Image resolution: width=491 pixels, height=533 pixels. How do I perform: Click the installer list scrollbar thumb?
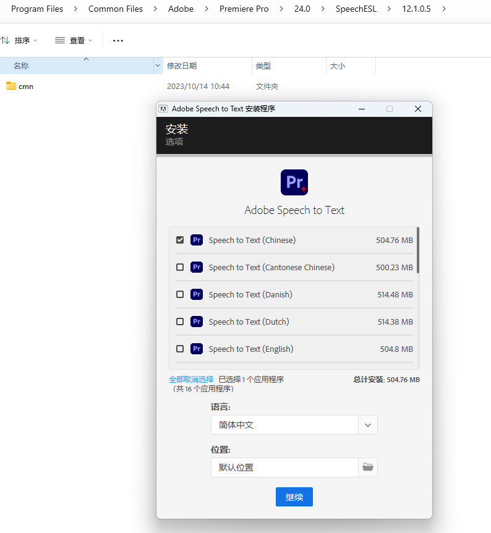click(x=418, y=250)
